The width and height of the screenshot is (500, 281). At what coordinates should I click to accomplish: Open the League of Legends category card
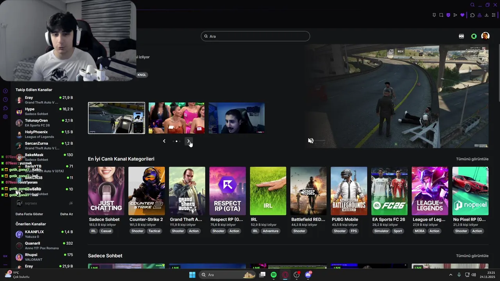click(x=430, y=191)
